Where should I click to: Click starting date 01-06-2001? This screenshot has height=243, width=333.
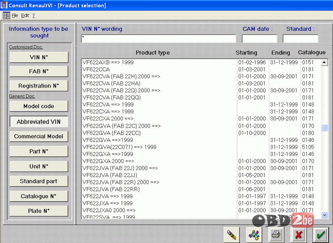(252, 189)
